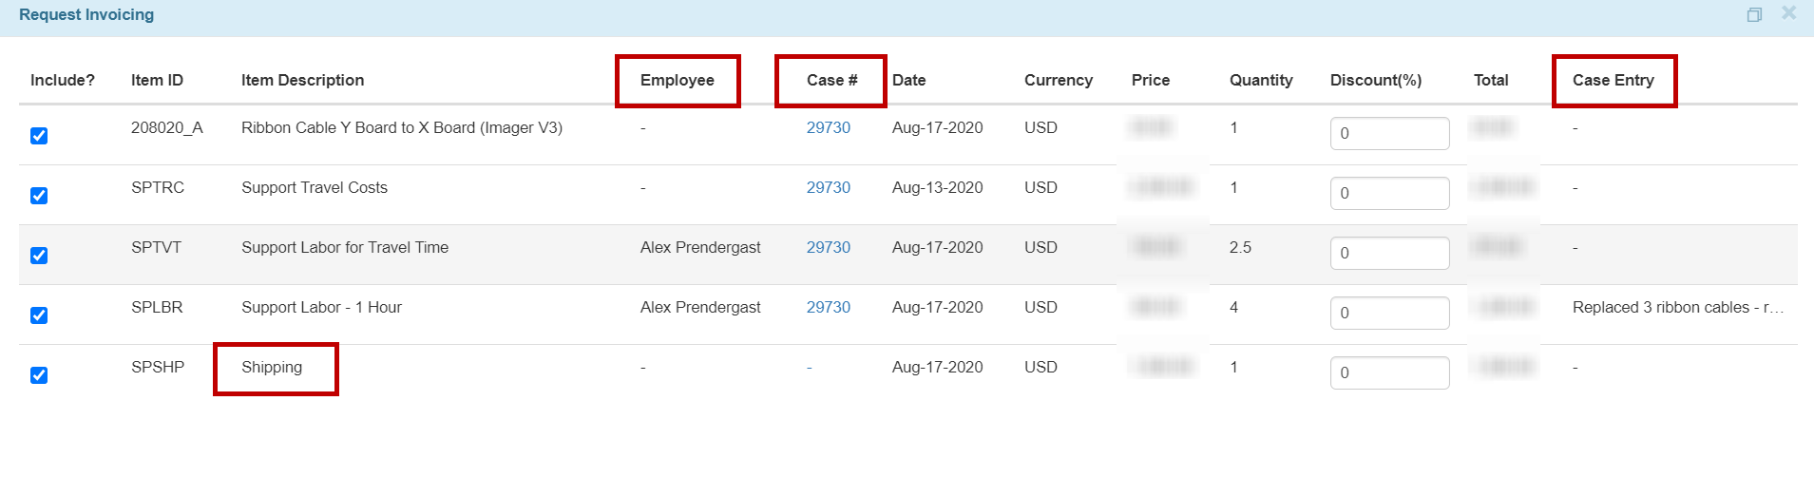Click case 29730 link for SPLBR item
Viewport: 1814px width, 477px height.
[828, 307]
